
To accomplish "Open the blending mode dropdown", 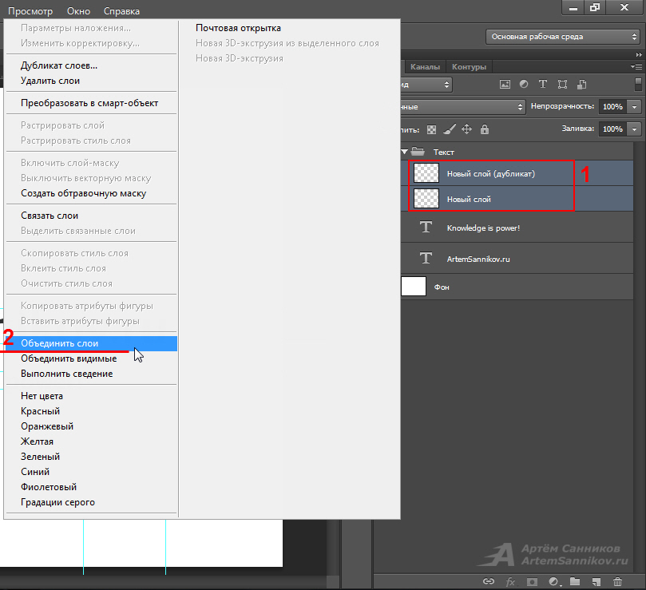I will tap(463, 107).
